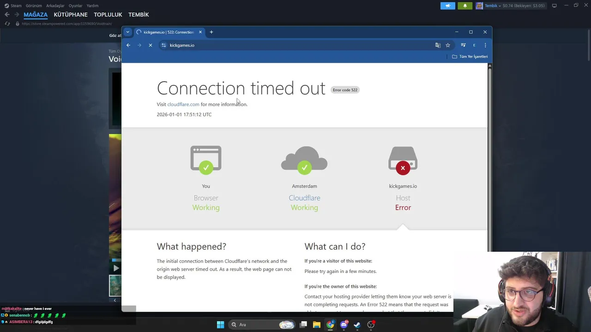Open Steam notifications bell button
The image size is (591, 332).
tap(465, 6)
